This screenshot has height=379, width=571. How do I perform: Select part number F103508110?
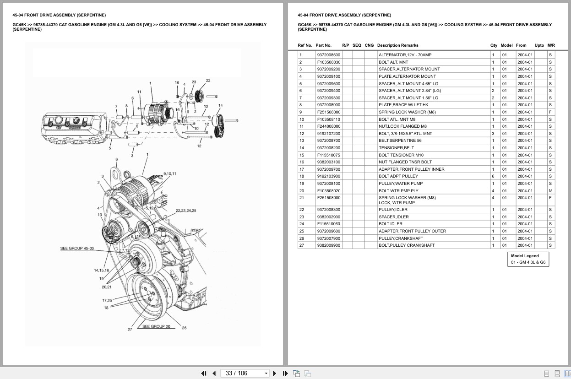tap(328, 119)
